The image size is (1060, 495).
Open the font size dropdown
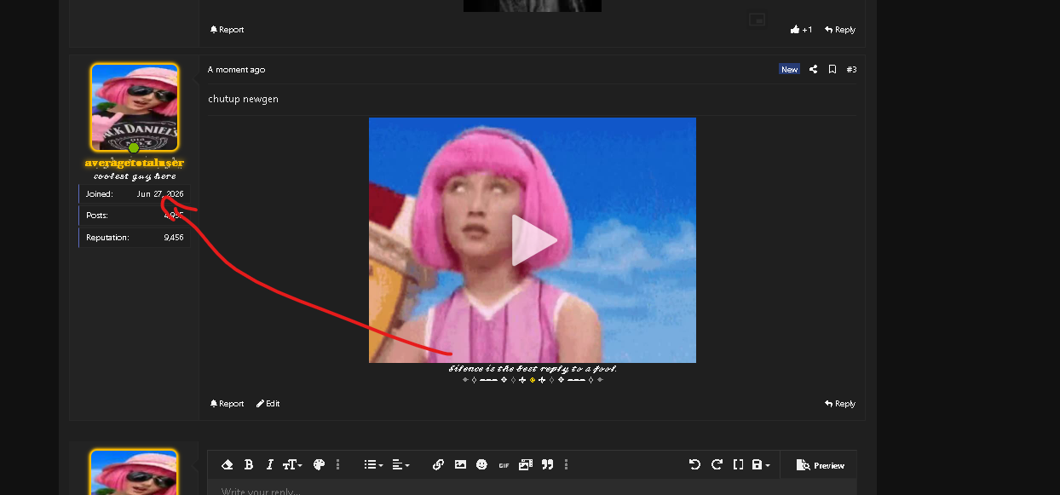(292, 464)
